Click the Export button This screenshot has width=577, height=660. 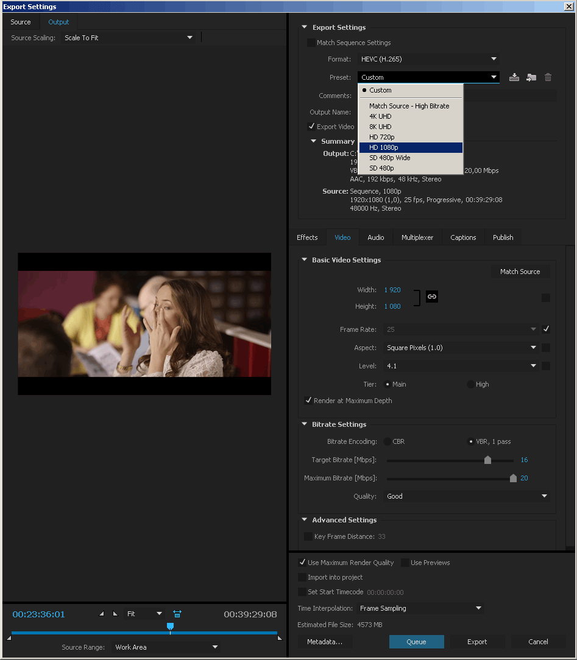(x=476, y=642)
